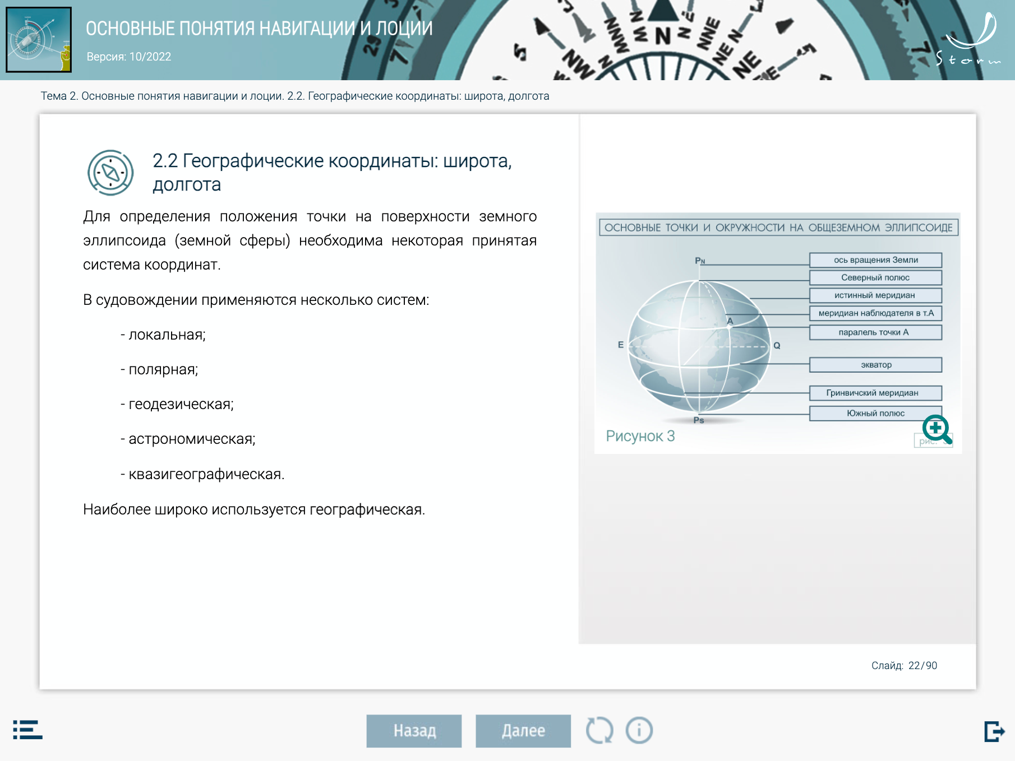Click the slide counter '22/90'
1015x761 pixels.
click(922, 665)
